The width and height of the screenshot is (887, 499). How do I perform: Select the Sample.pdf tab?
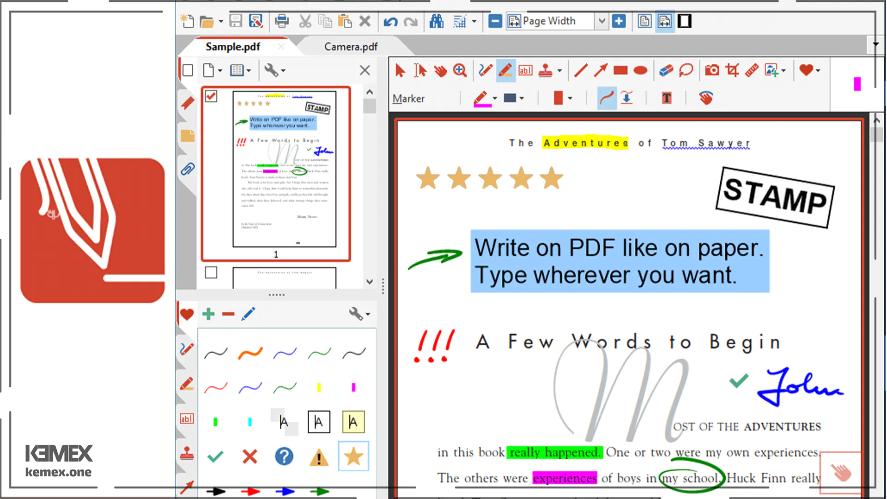(x=233, y=47)
